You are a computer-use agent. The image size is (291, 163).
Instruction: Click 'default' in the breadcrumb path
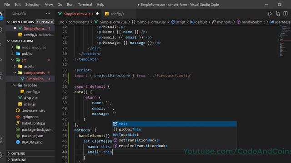[201, 22]
